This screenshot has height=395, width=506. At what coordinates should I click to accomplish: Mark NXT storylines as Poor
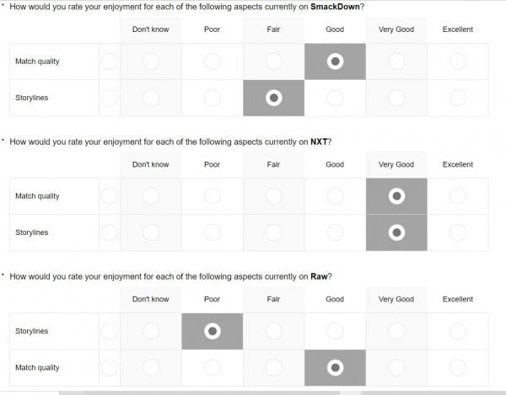pyautogui.click(x=213, y=232)
